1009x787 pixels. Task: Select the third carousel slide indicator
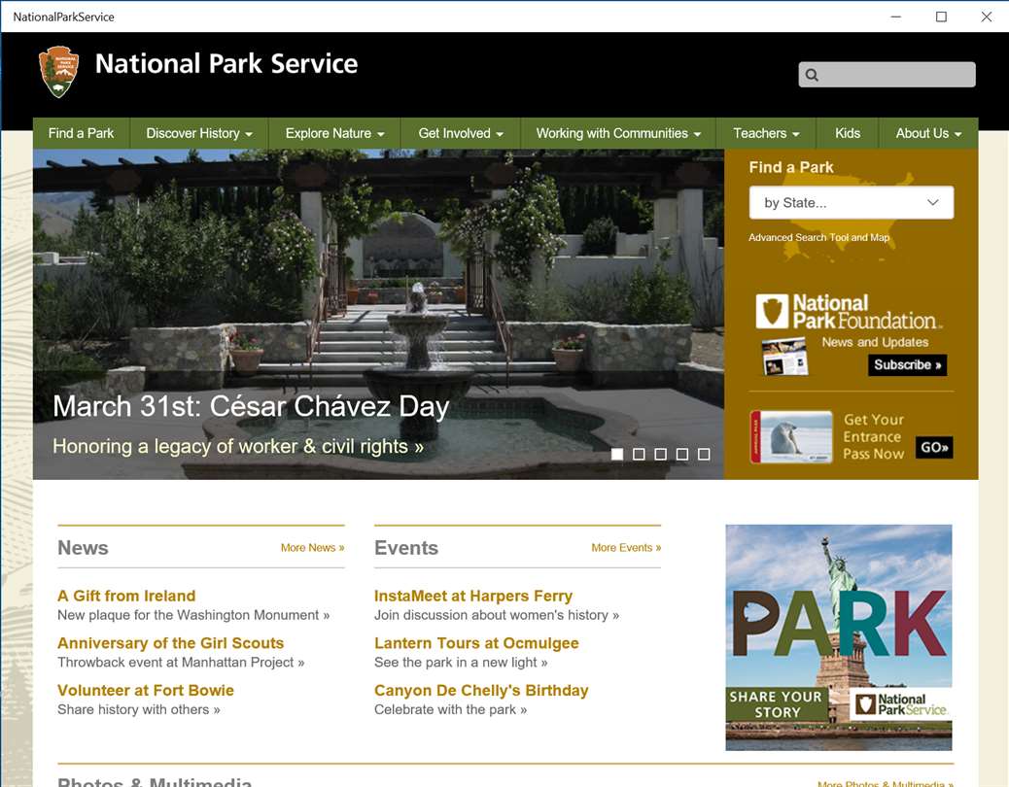(x=660, y=454)
